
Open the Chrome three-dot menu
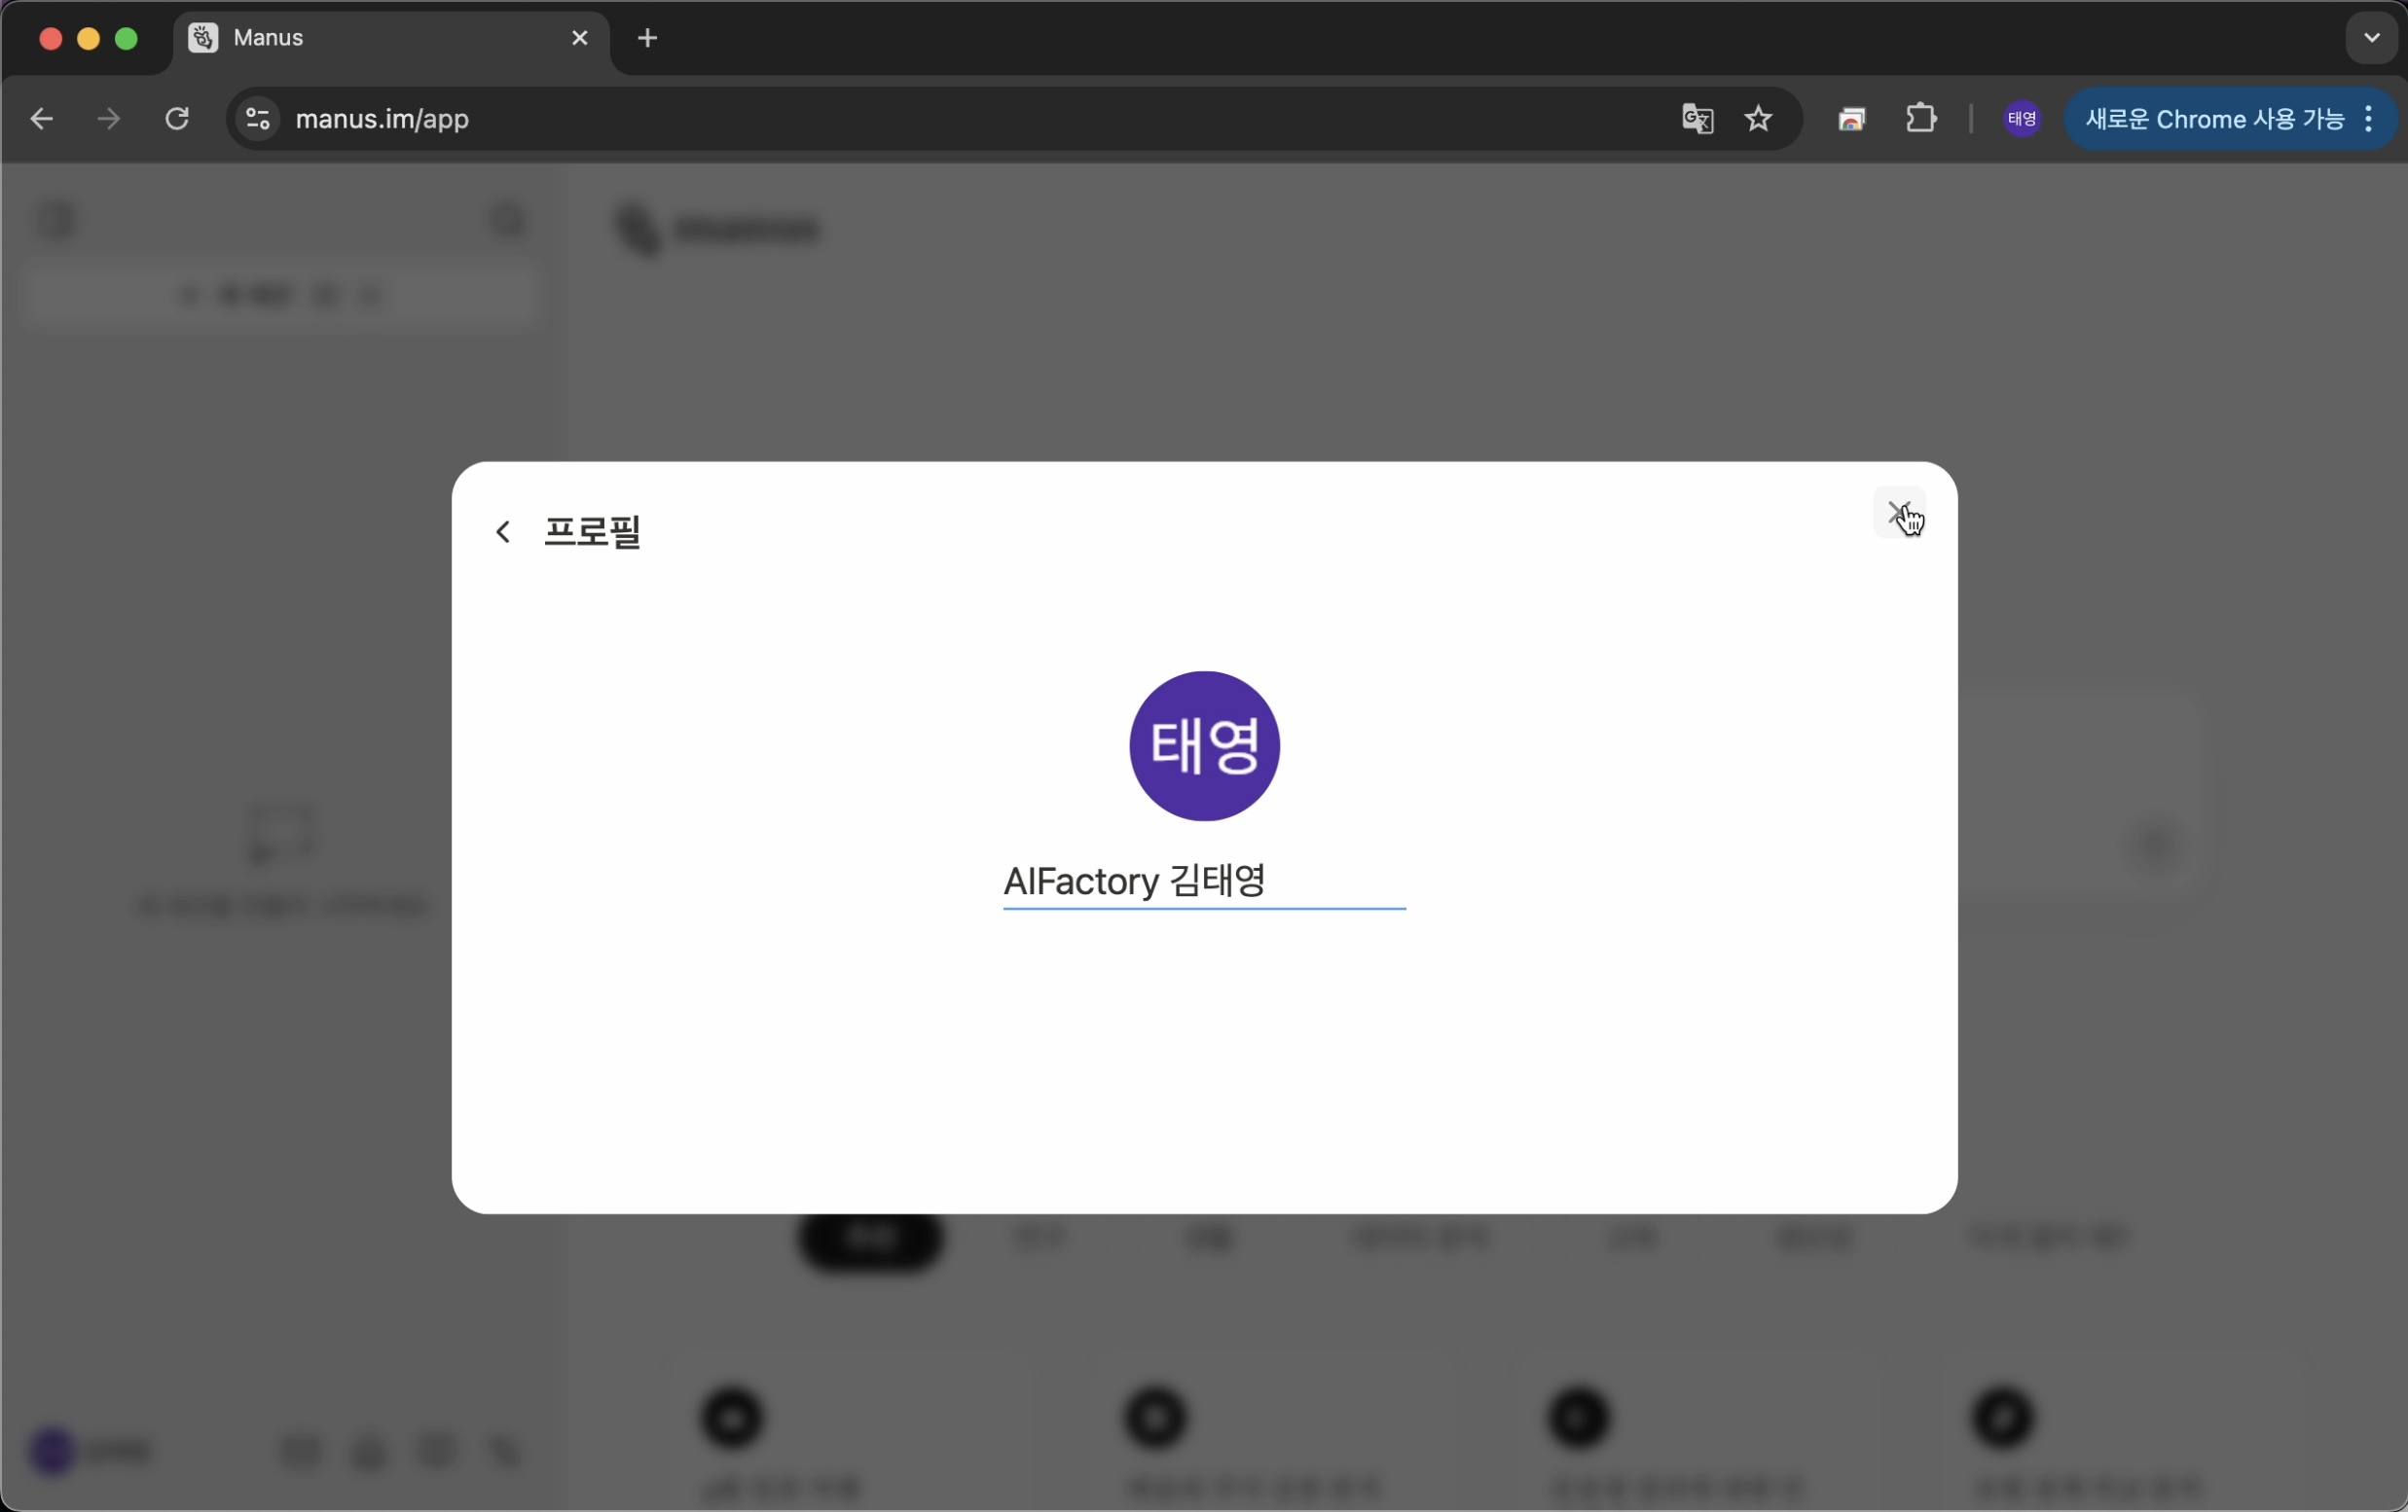[2368, 119]
